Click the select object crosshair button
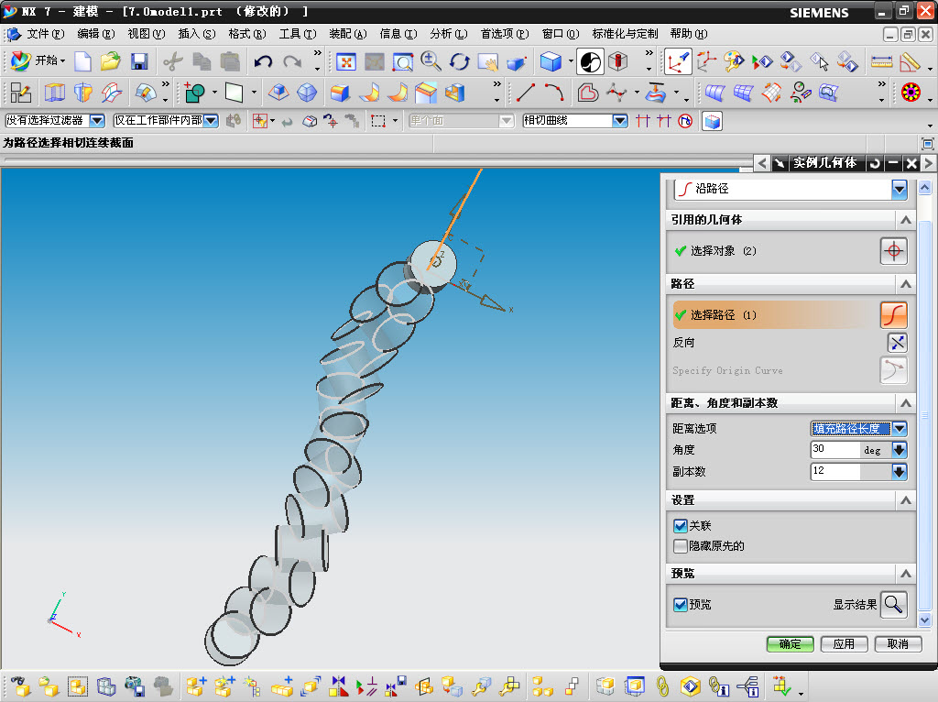Image resolution: width=938 pixels, height=702 pixels. coord(894,251)
